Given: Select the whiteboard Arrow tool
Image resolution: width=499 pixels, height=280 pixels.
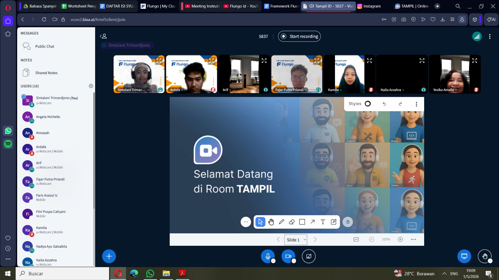Looking at the screenshot, I should tap(312, 222).
